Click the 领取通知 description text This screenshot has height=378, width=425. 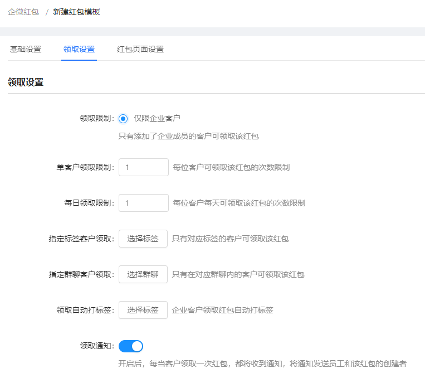262,364
